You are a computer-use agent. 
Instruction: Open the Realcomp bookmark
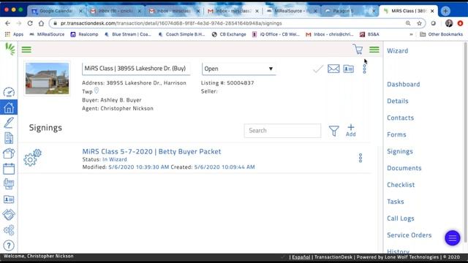coord(84,34)
